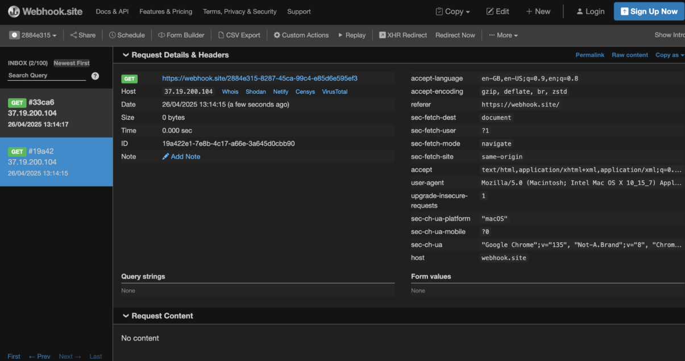Open Custom Actions
This screenshot has height=361, width=685.
301,35
